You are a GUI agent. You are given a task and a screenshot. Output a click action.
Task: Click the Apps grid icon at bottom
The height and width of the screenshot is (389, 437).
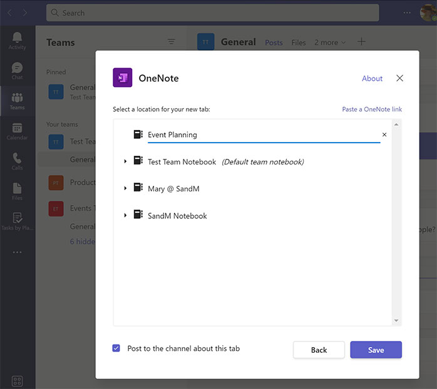coord(17,381)
